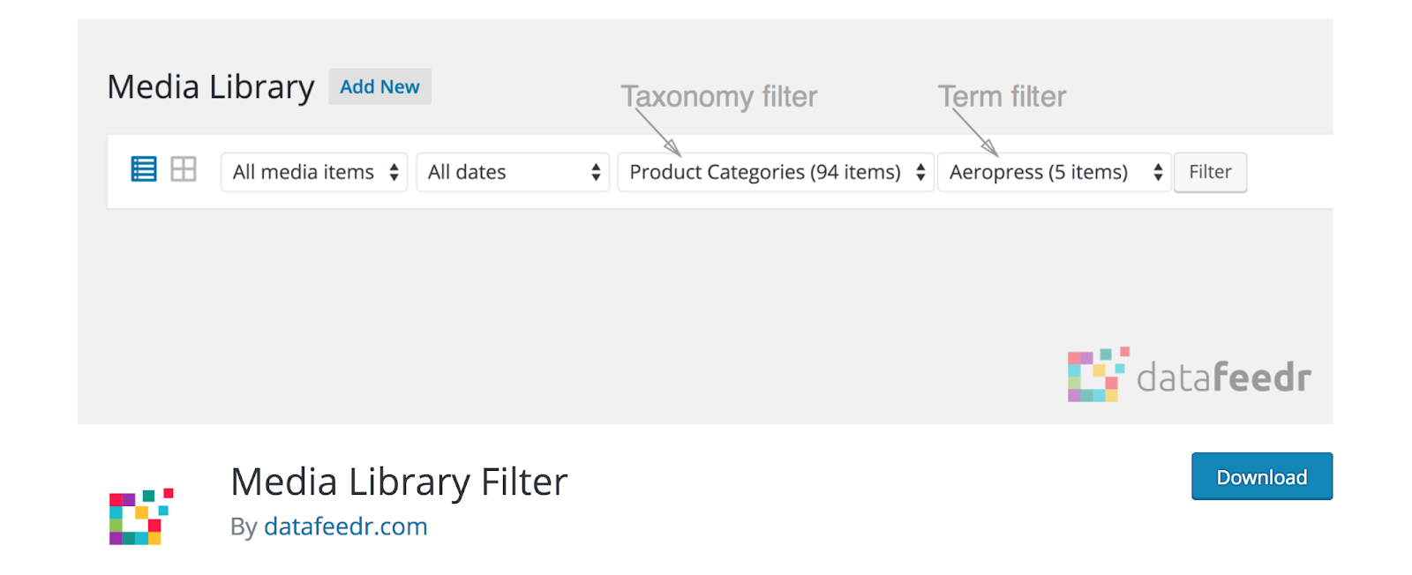Switch to grid view mode
Image resolution: width=1412 pixels, height=575 pixels.
click(x=184, y=168)
